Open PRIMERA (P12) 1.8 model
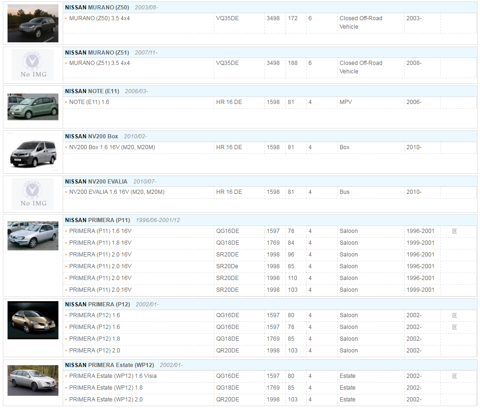 click(95, 339)
